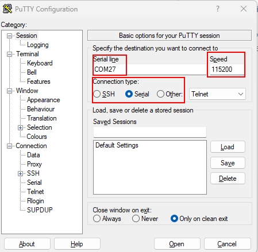Screen dimensions: 258x252
Task: Open the Logging category
Action: pyautogui.click(x=38, y=45)
